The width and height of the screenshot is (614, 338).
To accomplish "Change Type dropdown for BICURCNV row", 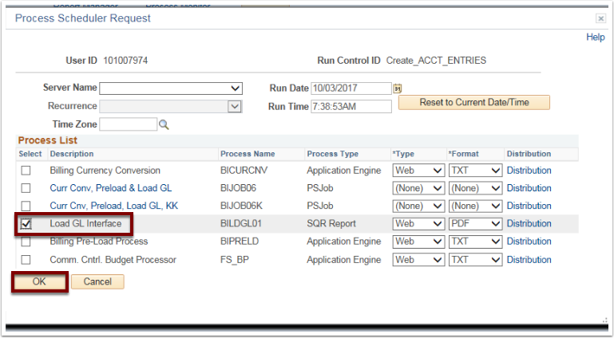I will (x=418, y=171).
